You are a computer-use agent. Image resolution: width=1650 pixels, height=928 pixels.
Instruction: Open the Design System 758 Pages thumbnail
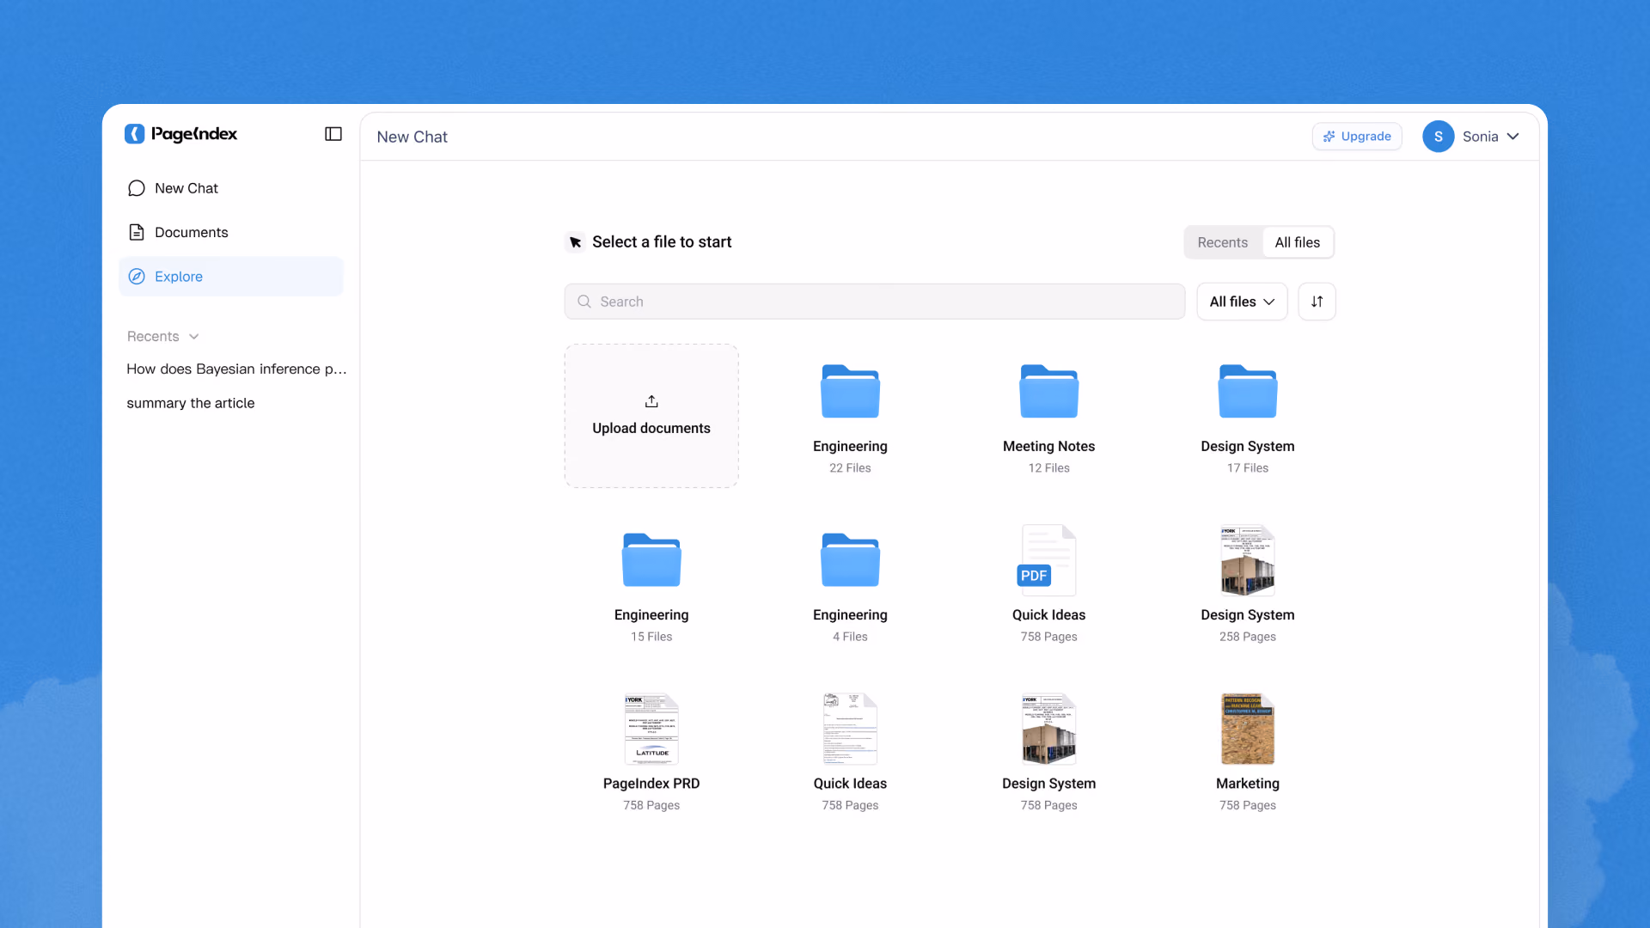1048,729
